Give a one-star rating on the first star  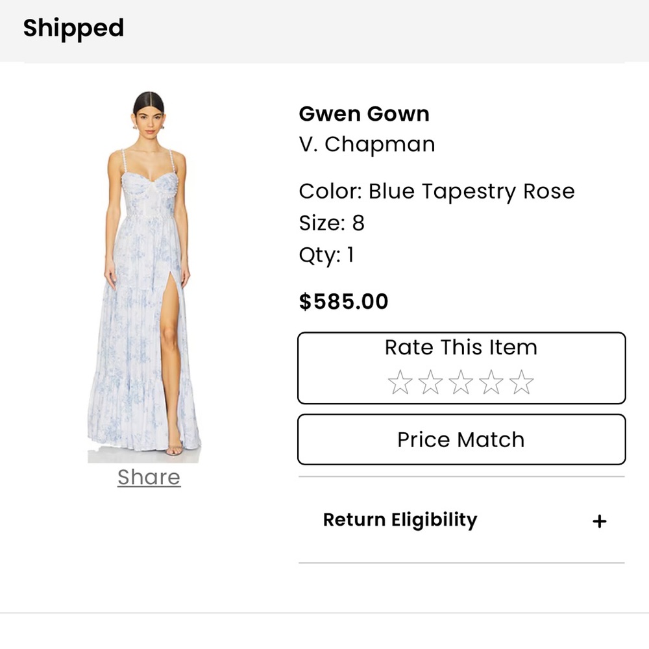coord(398,382)
